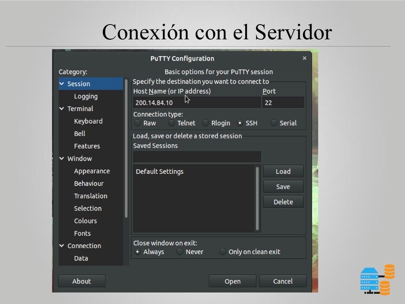Open the Colours settings
The image size is (405, 304).
click(85, 221)
